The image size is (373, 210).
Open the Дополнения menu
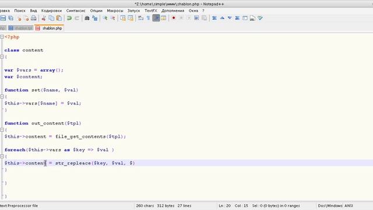point(173,10)
